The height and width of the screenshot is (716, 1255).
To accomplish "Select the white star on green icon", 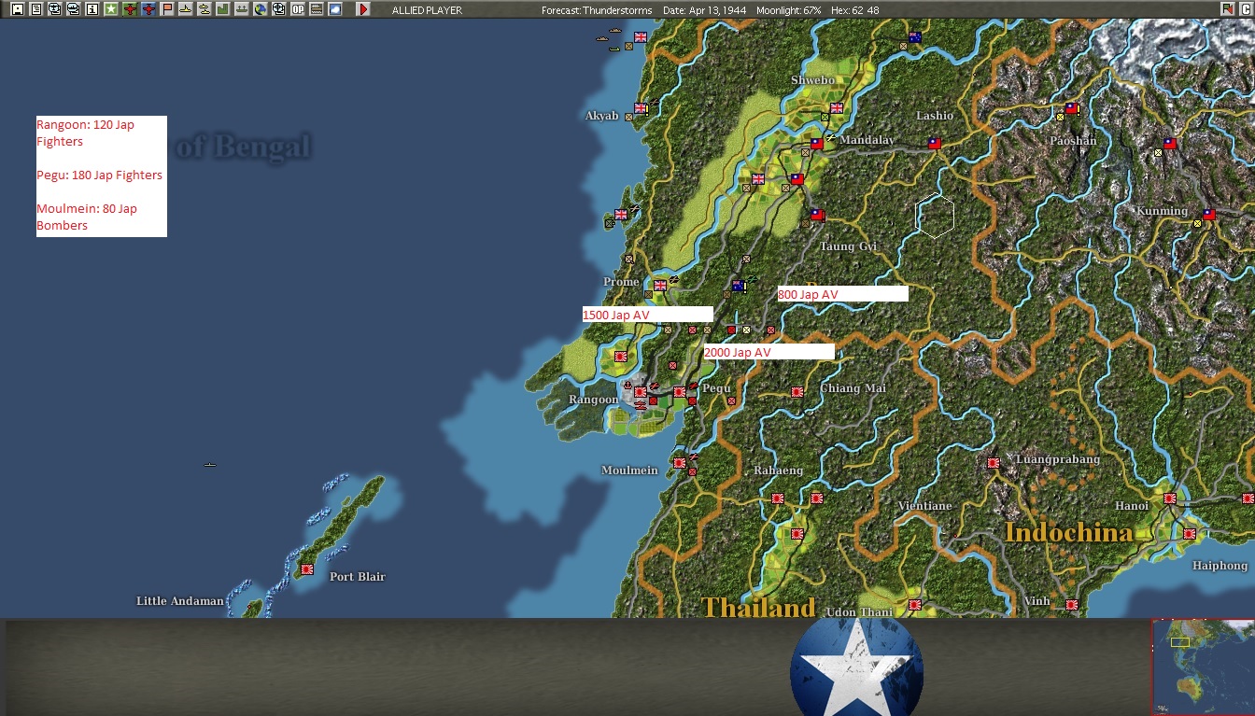I will click(x=111, y=9).
